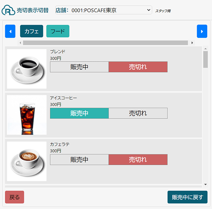Set カフェラテ to 販売中
This screenshot has height=209, width=212.
79,159
